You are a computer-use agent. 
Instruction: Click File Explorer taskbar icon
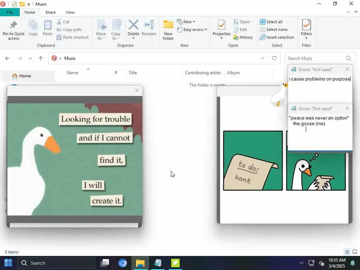point(140,263)
